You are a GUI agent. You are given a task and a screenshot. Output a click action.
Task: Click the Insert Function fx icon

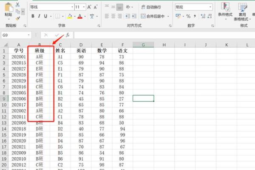pyautogui.click(x=67, y=35)
